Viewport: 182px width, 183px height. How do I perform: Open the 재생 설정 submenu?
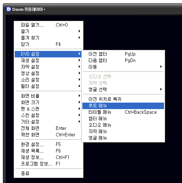pyautogui.click(x=48, y=60)
